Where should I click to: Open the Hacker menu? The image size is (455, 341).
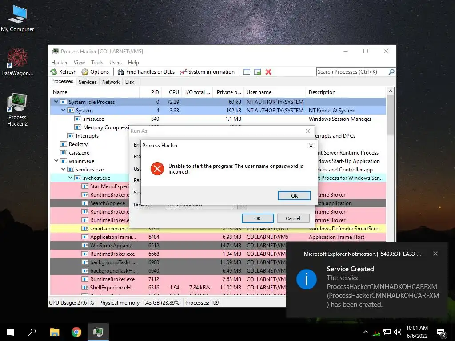59,63
